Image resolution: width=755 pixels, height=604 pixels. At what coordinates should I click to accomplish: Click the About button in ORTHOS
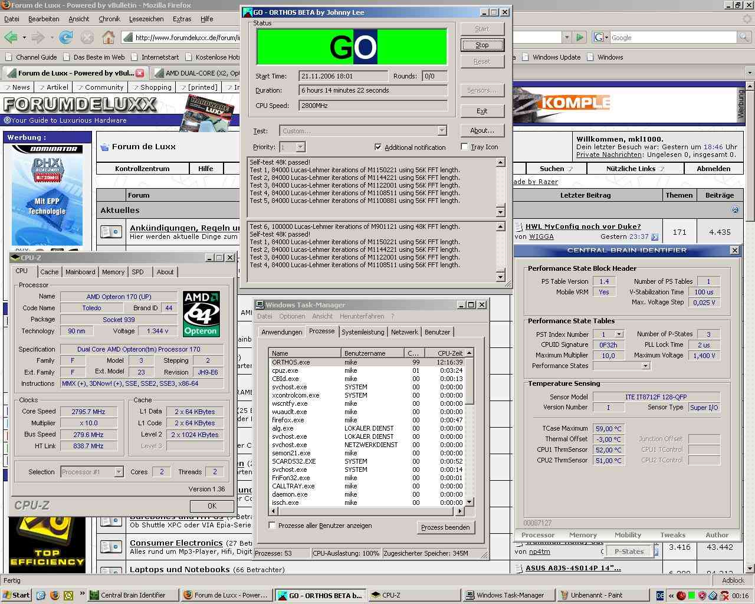tap(482, 130)
